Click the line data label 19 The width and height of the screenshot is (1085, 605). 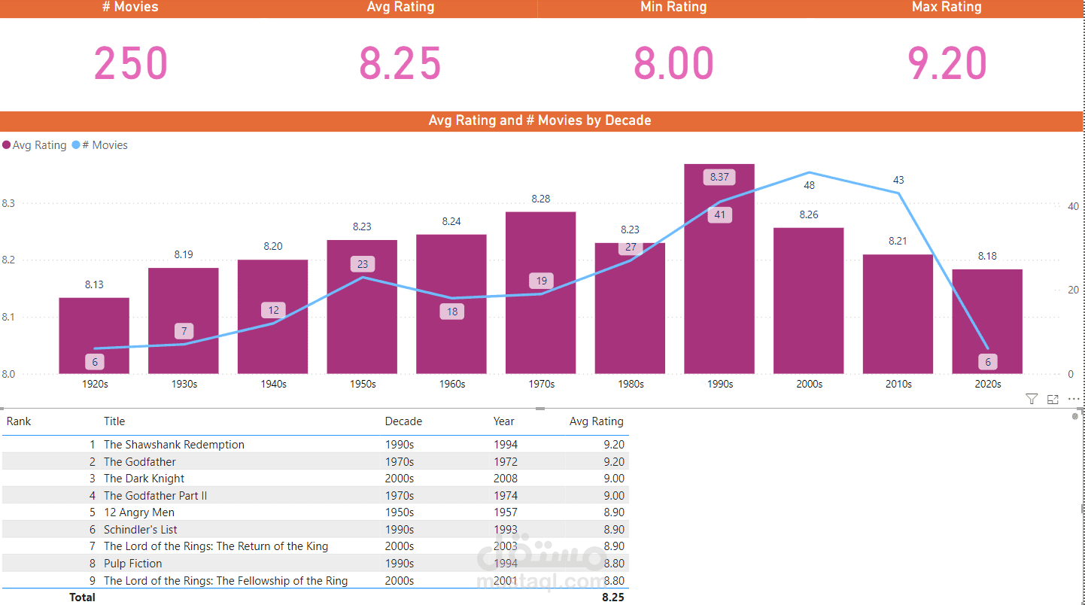click(x=542, y=281)
